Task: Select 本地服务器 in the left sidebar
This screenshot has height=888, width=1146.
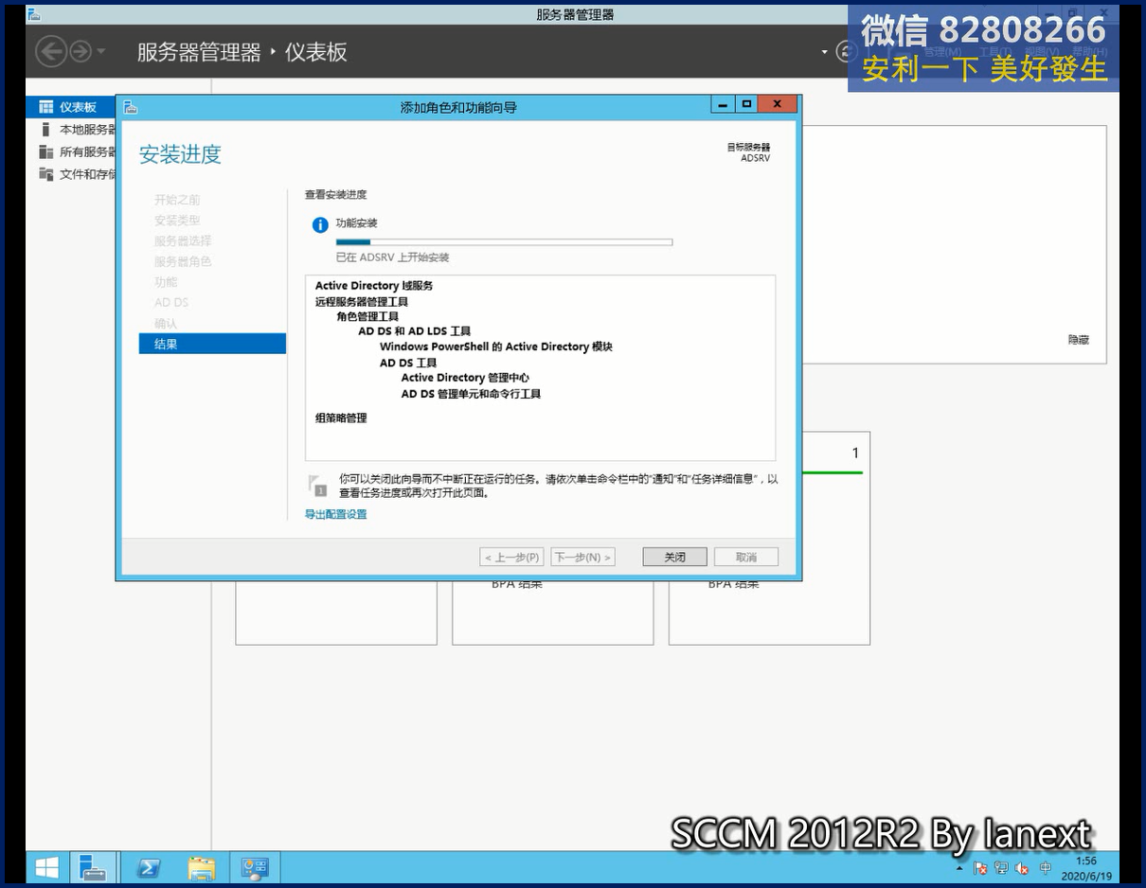Action: 87,130
